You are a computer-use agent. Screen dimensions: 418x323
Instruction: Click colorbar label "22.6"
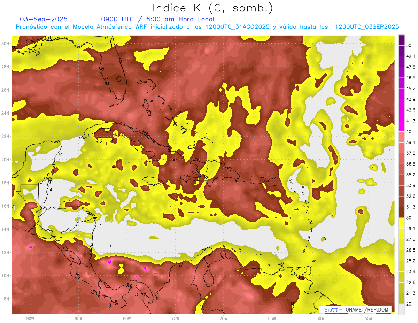click(411, 282)
